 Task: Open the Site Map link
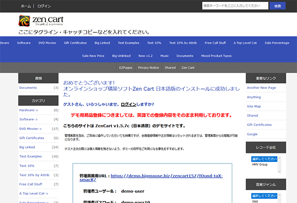tap(254, 106)
